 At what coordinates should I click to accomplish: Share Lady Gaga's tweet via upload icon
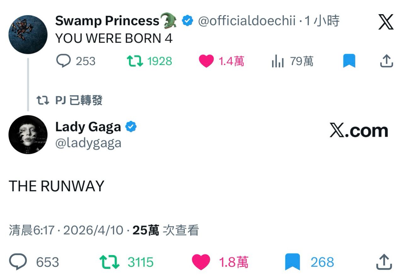(x=384, y=262)
